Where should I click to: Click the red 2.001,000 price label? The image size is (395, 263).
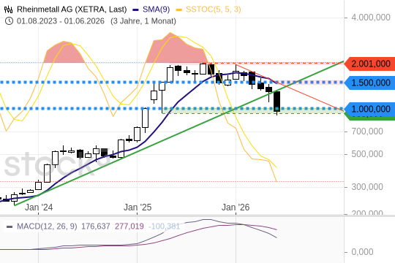[x=369, y=64]
